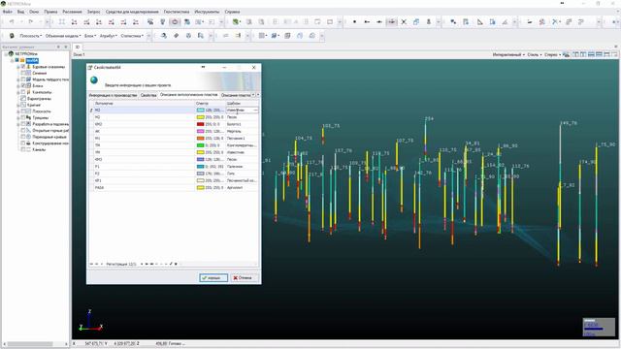Check the Открытые горные работы checkbox
Image resolution: width=621 pixels, height=349 pixels.
[x=23, y=130]
